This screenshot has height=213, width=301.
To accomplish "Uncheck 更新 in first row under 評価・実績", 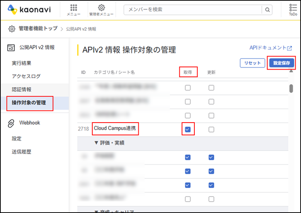I will (x=211, y=157).
